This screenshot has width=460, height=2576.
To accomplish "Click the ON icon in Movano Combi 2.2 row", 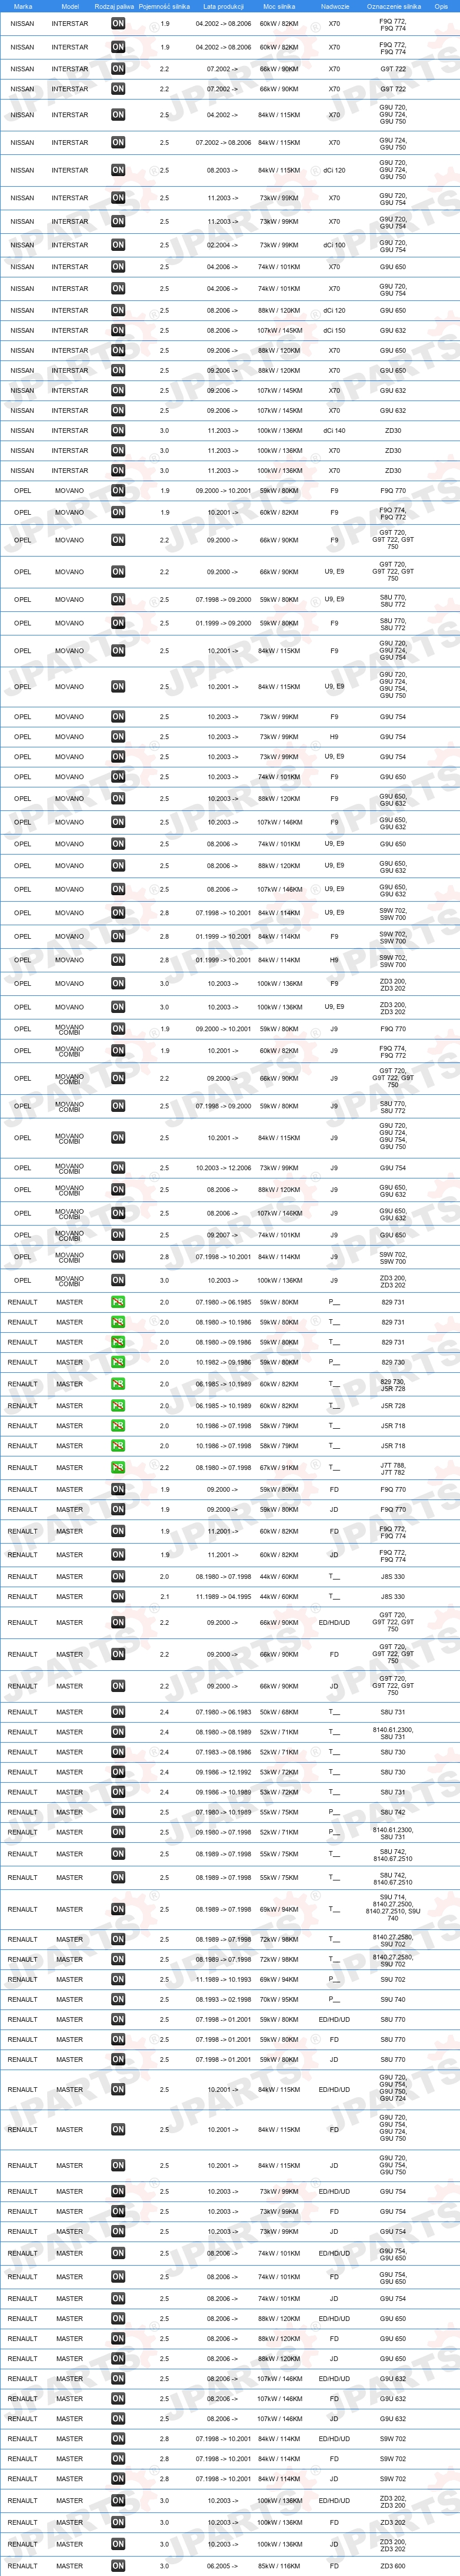I will (x=118, y=1079).
